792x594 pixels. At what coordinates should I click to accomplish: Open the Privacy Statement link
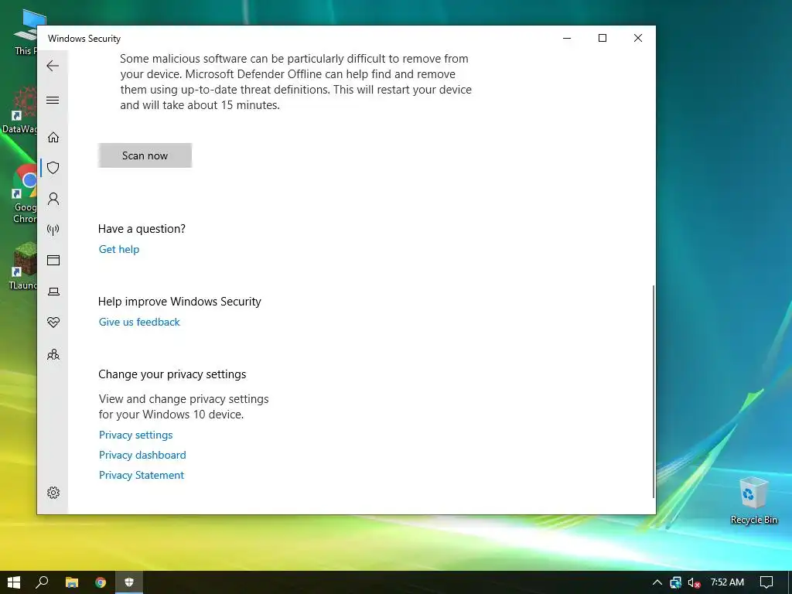[142, 476]
